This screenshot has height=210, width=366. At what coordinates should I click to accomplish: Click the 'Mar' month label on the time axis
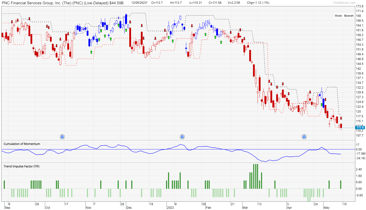(x=245, y=208)
